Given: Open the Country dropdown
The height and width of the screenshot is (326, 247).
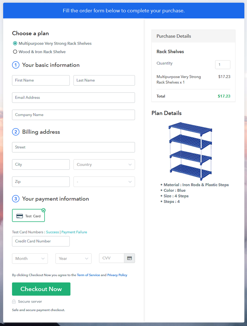Looking at the screenshot, I should click(104, 165).
